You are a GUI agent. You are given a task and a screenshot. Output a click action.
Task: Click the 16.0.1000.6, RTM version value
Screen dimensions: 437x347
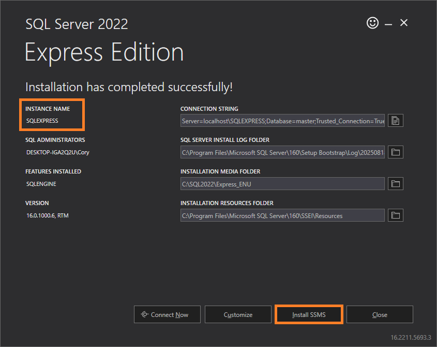[48, 215]
